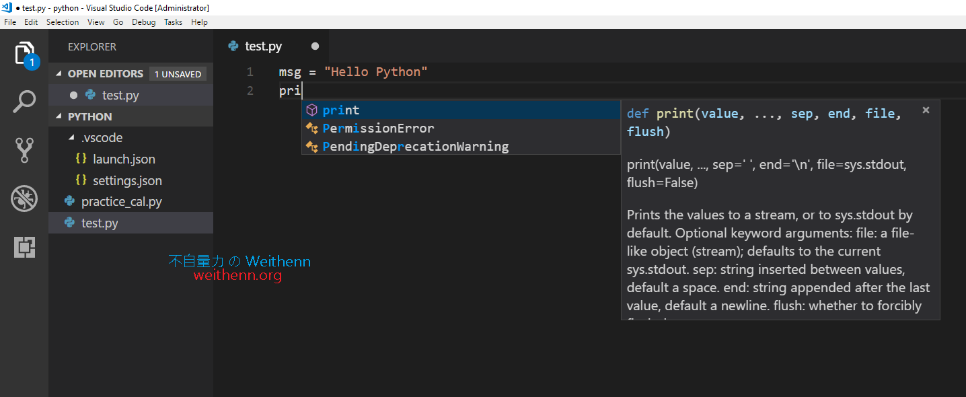Select the Search icon
The width and height of the screenshot is (966, 397).
tap(24, 101)
